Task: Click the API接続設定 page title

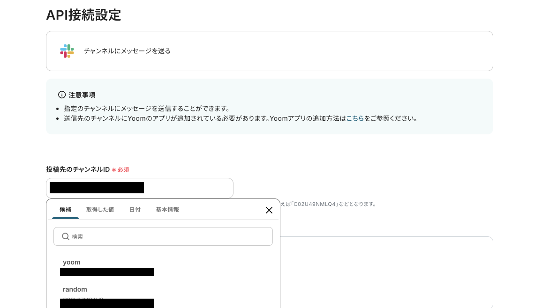Action: tap(83, 15)
